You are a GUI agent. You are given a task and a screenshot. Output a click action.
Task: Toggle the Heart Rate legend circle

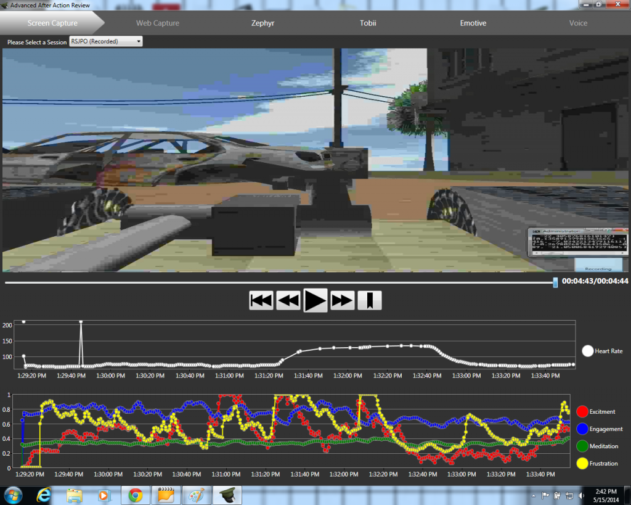pos(587,351)
